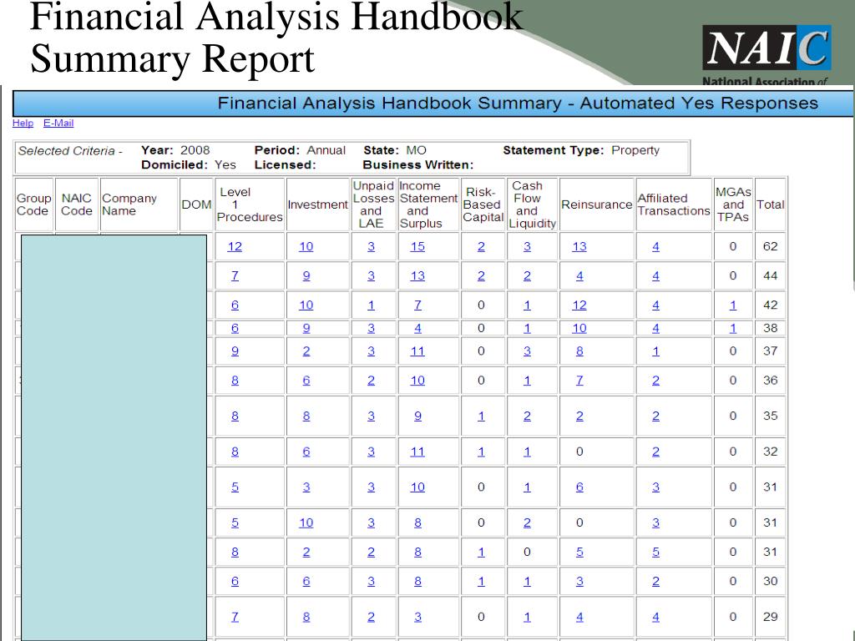Select the Total value 62
The height and width of the screenshot is (641, 855).
(770, 246)
